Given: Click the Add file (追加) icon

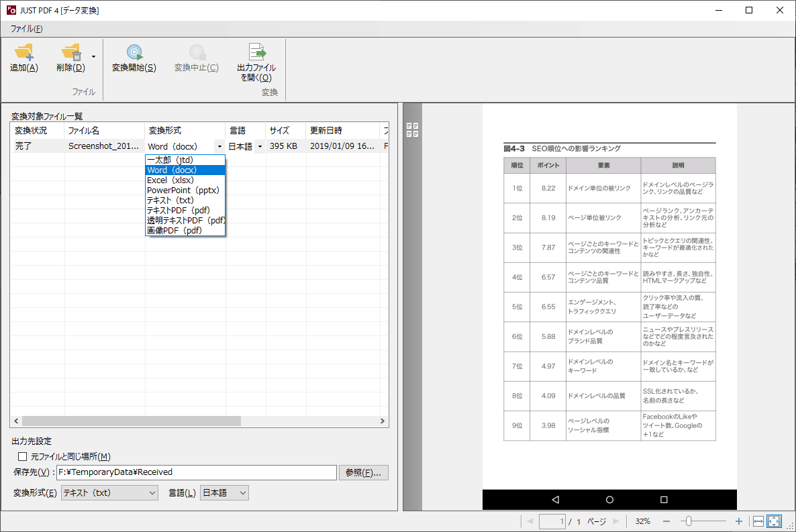Looking at the screenshot, I should click(24, 52).
